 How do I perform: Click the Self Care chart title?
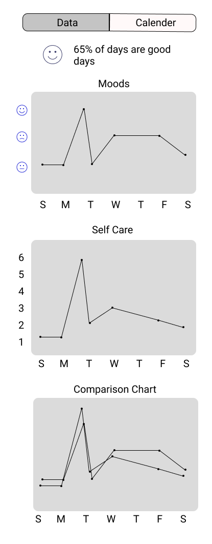point(112,230)
